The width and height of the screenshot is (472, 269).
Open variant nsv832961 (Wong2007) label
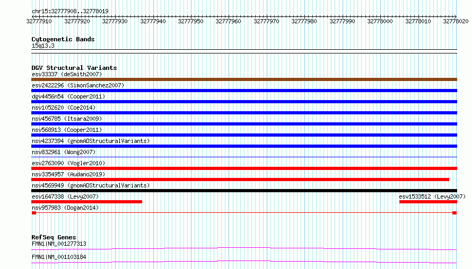(x=64, y=152)
